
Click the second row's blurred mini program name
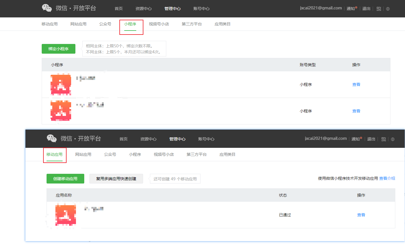tap(90, 105)
